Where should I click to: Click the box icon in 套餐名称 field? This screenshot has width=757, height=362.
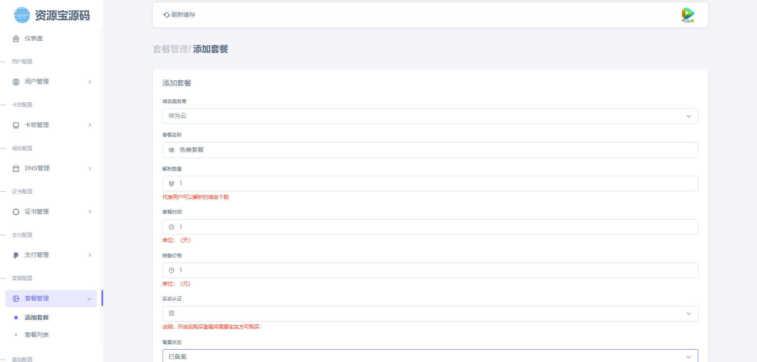171,150
